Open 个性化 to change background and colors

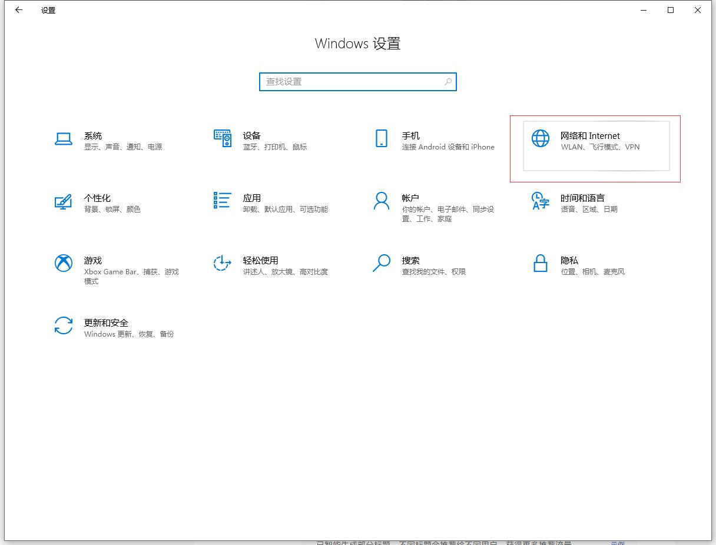[x=63, y=202]
